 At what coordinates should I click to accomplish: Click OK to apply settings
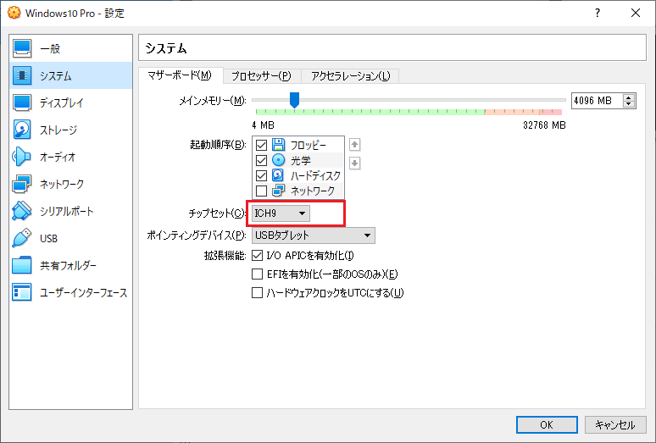(547, 424)
